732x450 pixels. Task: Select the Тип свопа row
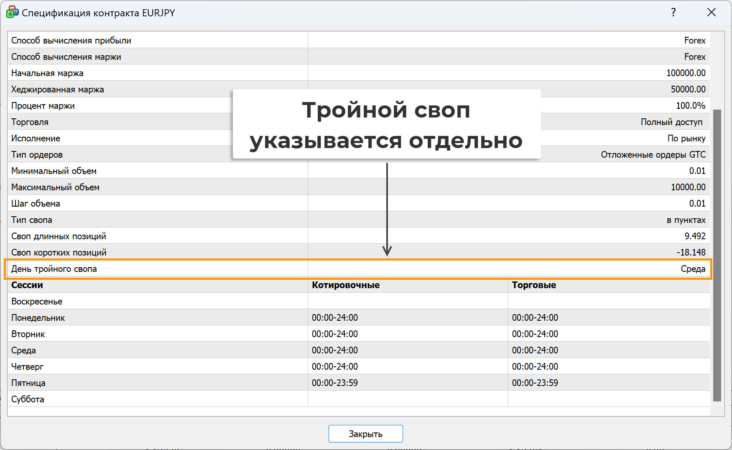[x=32, y=220]
